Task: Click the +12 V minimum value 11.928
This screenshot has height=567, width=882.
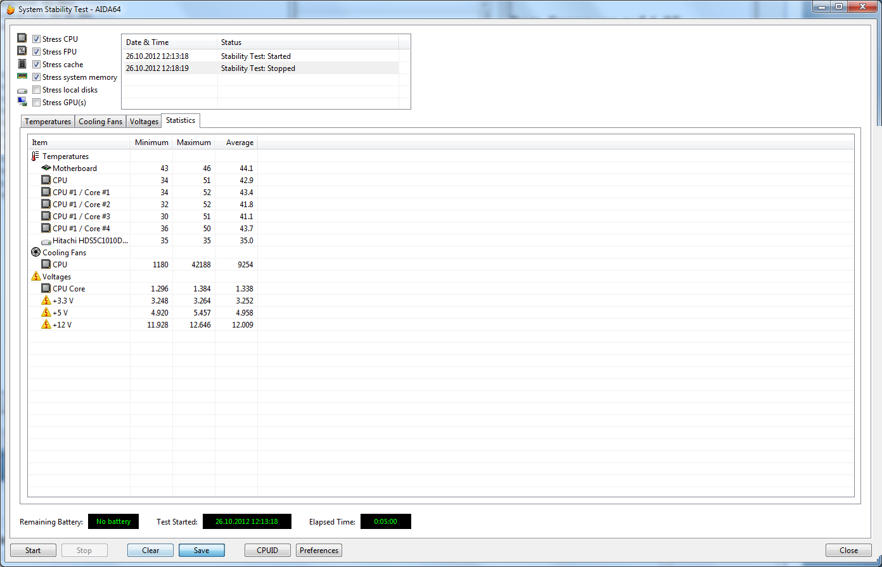Action: pos(157,325)
